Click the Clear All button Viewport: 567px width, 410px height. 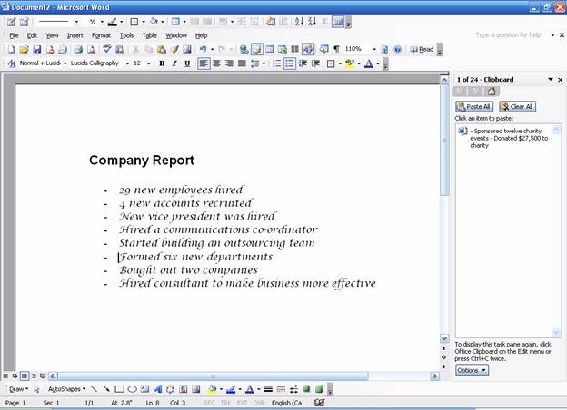point(517,106)
